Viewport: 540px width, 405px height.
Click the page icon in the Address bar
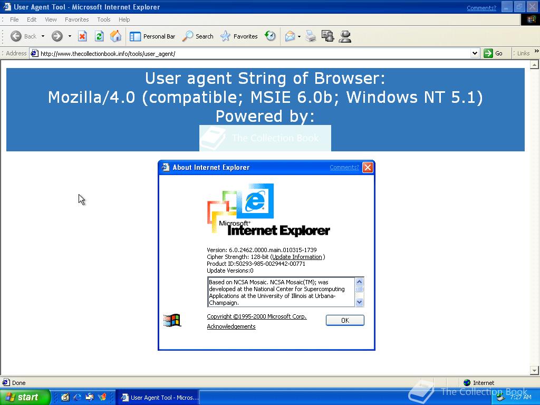pos(34,53)
